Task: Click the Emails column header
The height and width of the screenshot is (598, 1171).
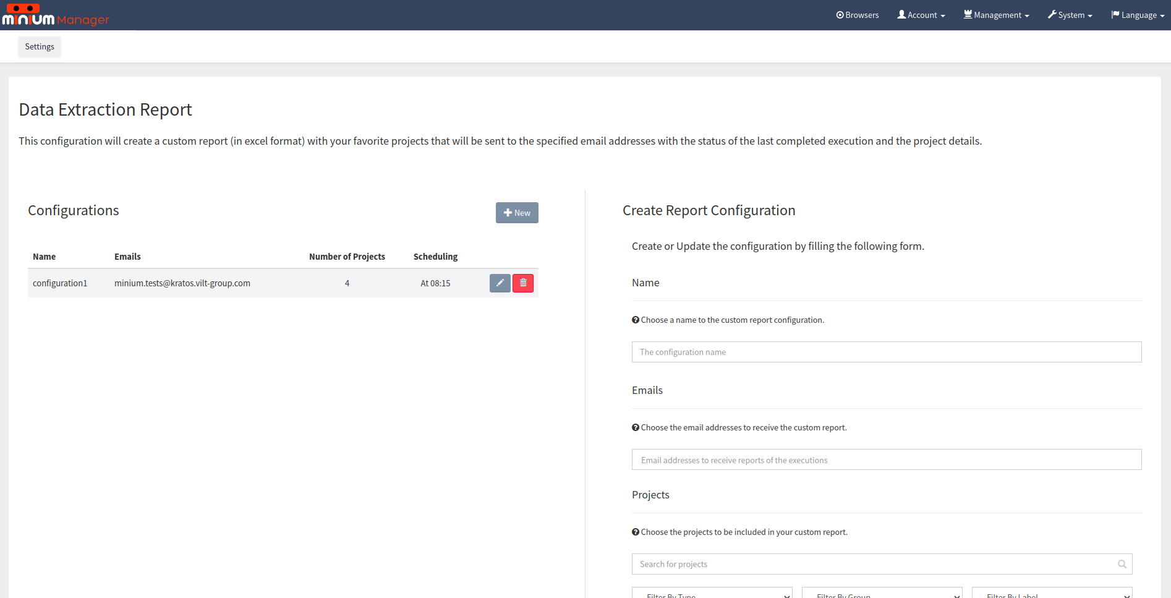Action: tap(127, 257)
